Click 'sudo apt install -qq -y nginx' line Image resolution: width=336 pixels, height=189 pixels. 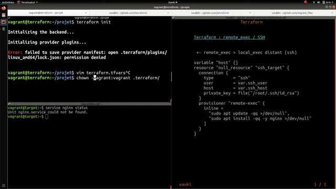(x=260, y=119)
